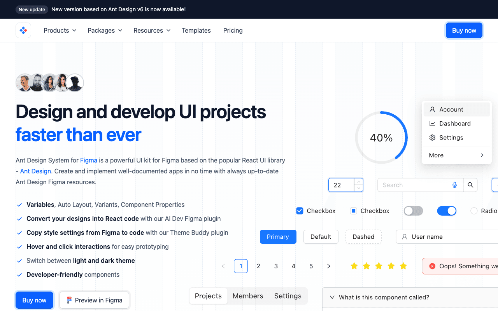The image size is (498, 311).
Task: Click the fifth rating star
Action: tap(403, 266)
